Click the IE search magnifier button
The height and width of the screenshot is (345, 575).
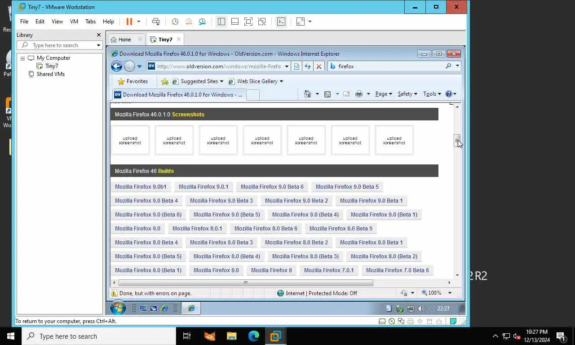(x=448, y=66)
